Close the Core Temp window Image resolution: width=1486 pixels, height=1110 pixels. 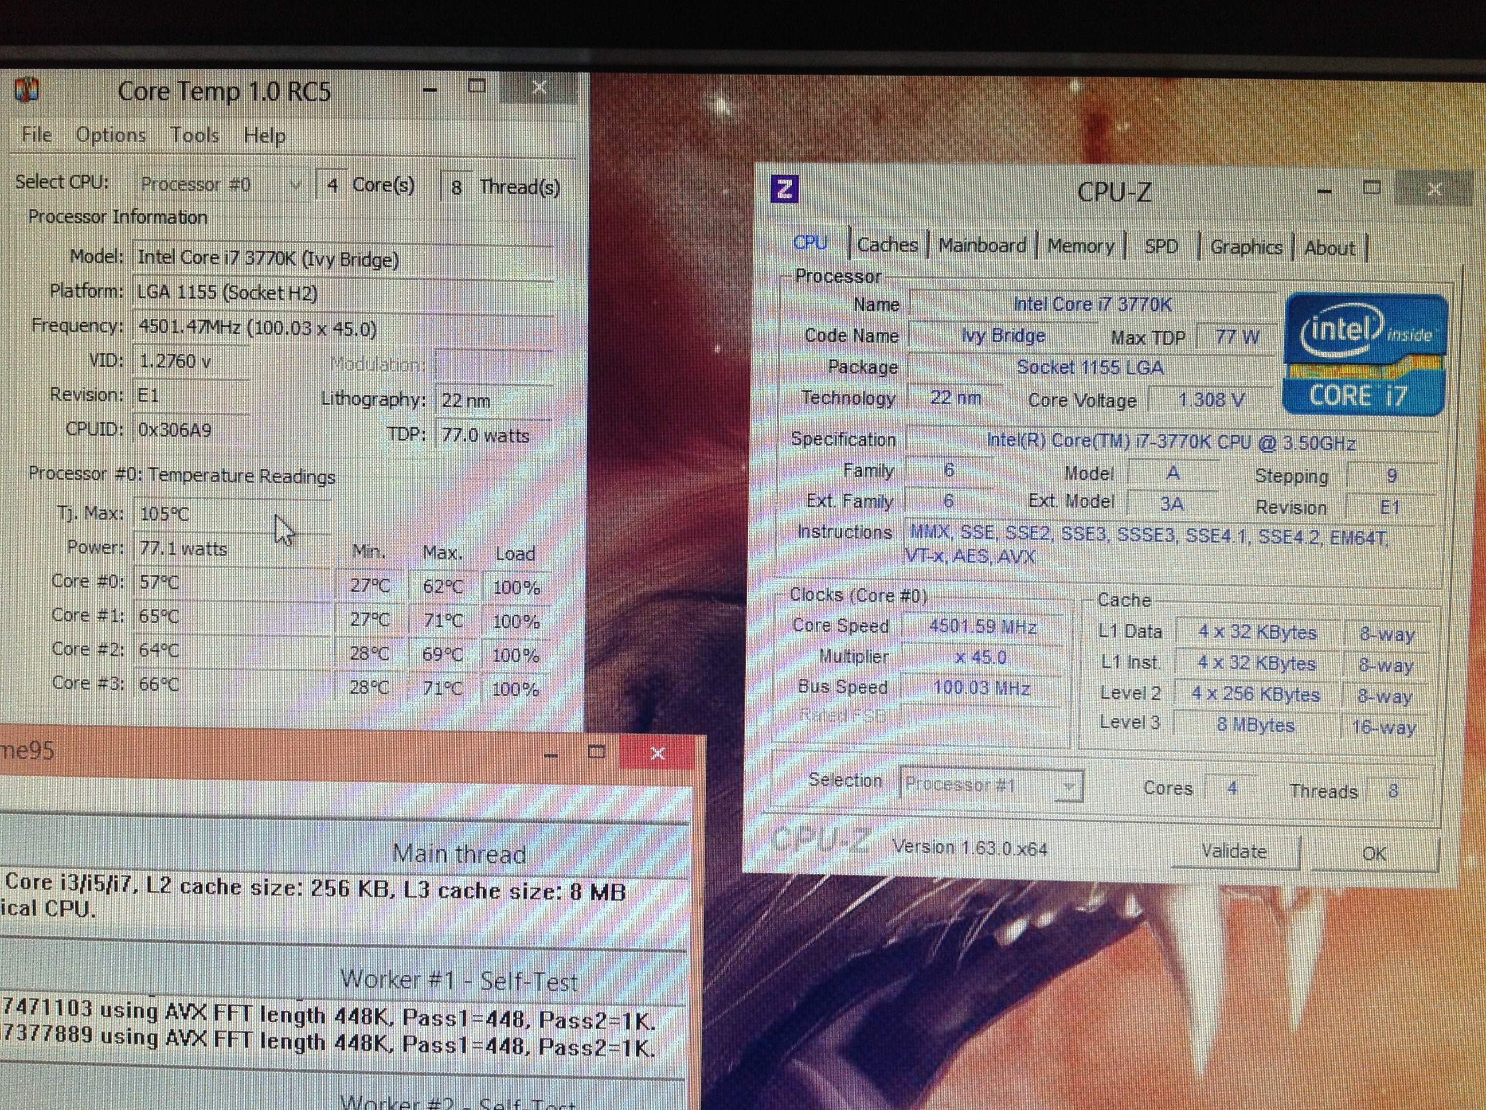point(539,87)
